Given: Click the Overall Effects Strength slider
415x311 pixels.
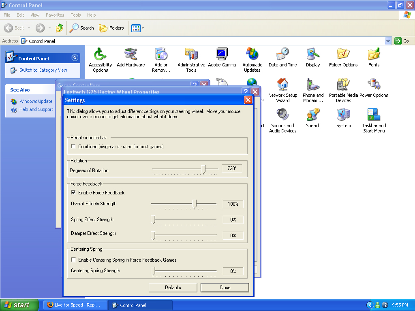Looking at the screenshot, I should tap(184, 204).
